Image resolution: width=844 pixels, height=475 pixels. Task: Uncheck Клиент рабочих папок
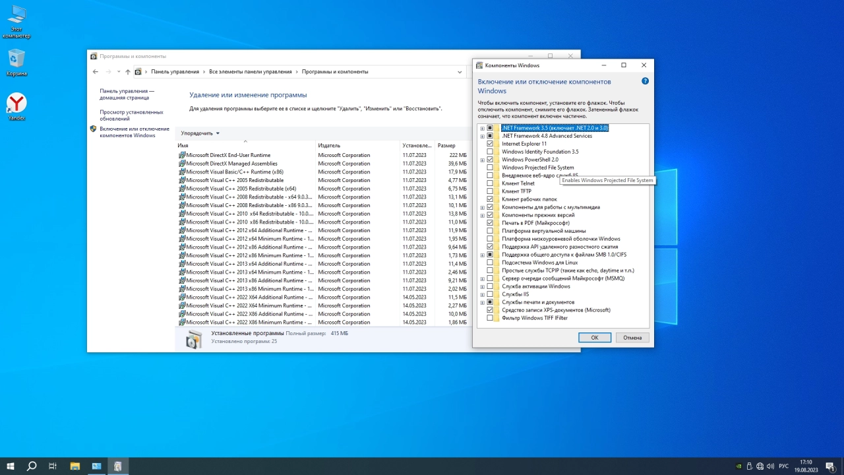[x=490, y=199]
